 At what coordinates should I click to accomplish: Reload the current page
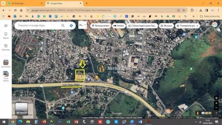15,10
